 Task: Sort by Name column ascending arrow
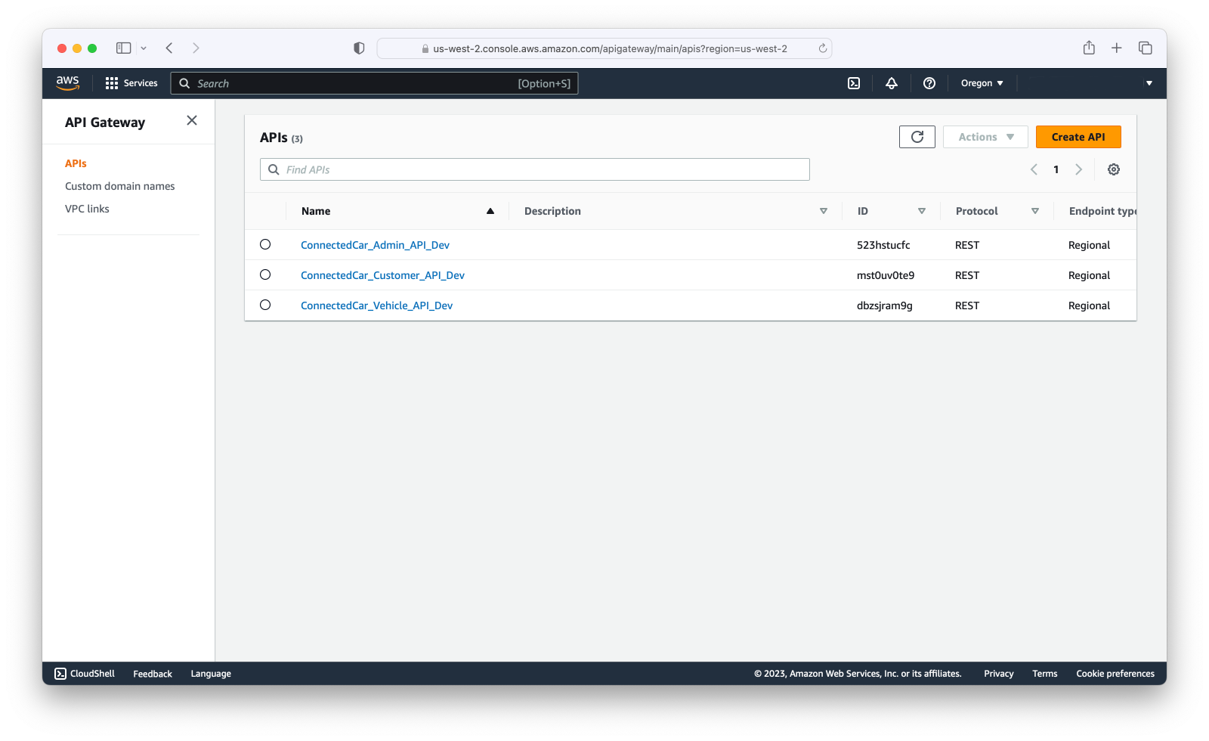(x=490, y=211)
